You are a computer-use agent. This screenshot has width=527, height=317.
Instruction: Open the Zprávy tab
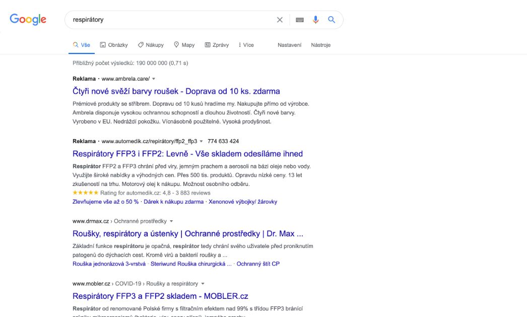[217, 45]
